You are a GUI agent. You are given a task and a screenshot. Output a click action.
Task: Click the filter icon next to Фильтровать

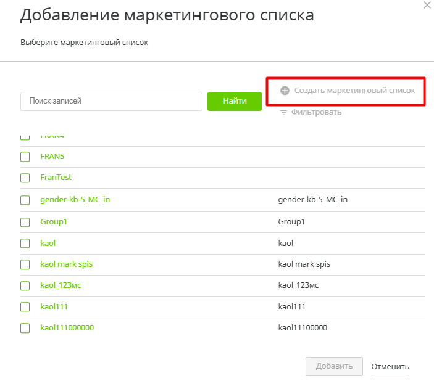pos(284,112)
